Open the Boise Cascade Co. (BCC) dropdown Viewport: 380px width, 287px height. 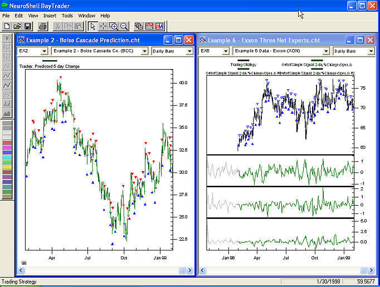click(144, 51)
